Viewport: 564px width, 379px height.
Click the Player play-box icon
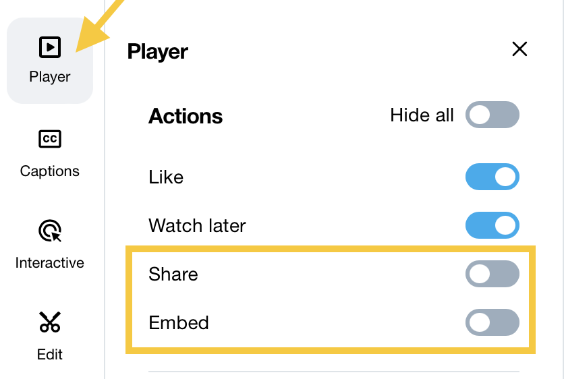50,47
